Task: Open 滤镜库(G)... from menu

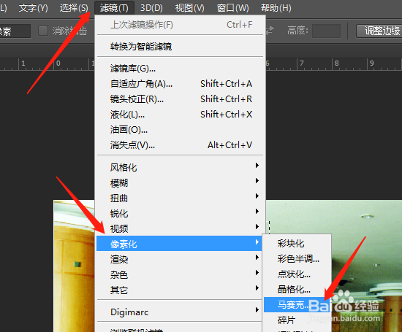Action: [180, 69]
